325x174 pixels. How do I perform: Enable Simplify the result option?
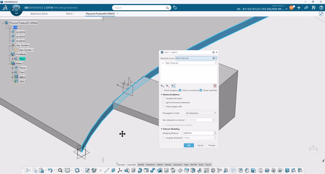164,98
